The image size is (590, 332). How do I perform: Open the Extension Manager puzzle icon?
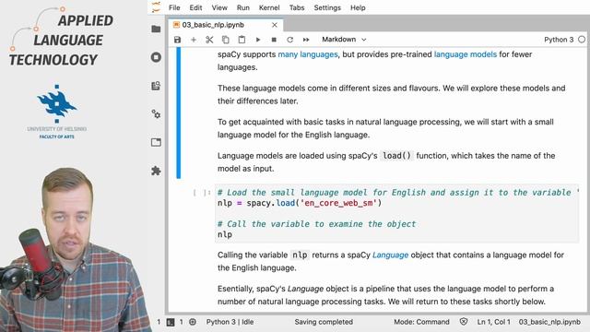(x=156, y=171)
